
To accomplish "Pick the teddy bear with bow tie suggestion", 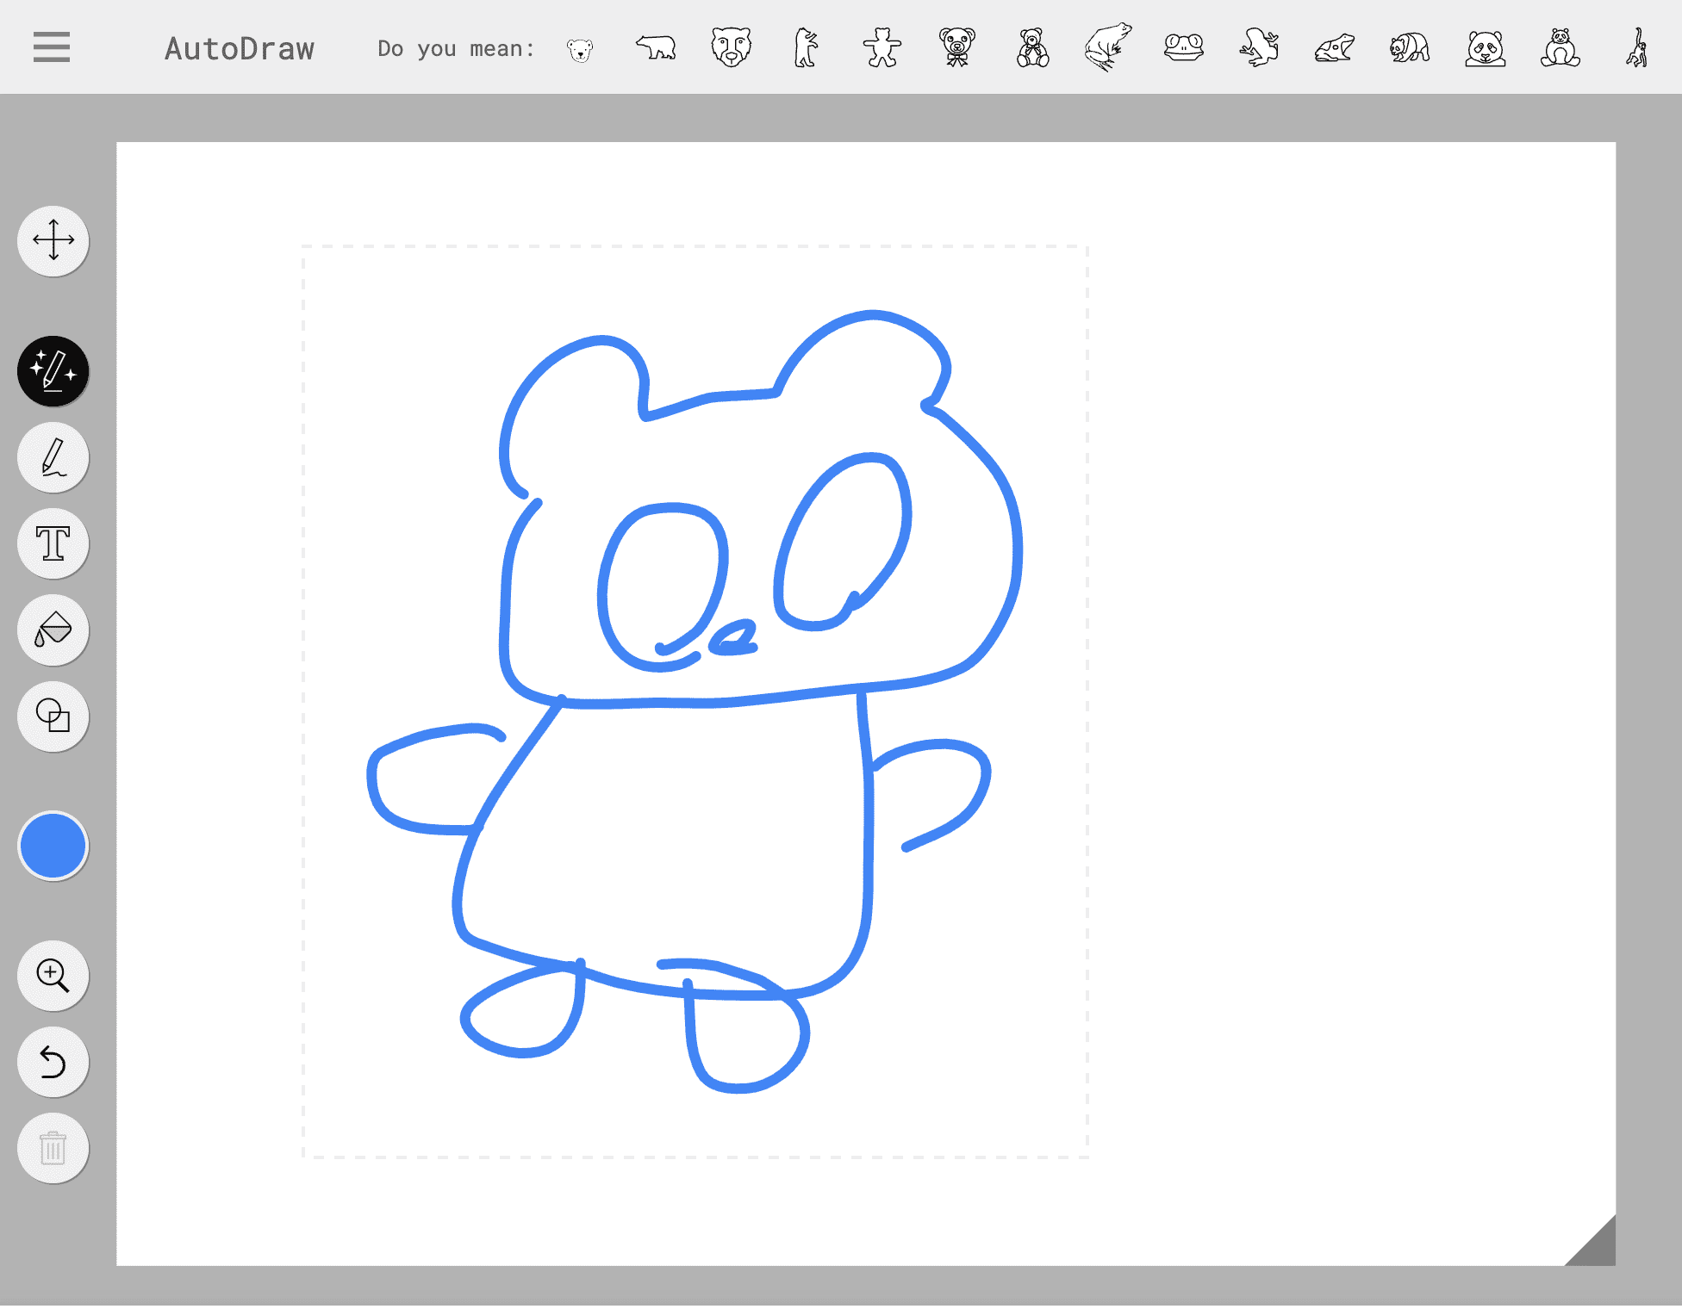I will (957, 47).
